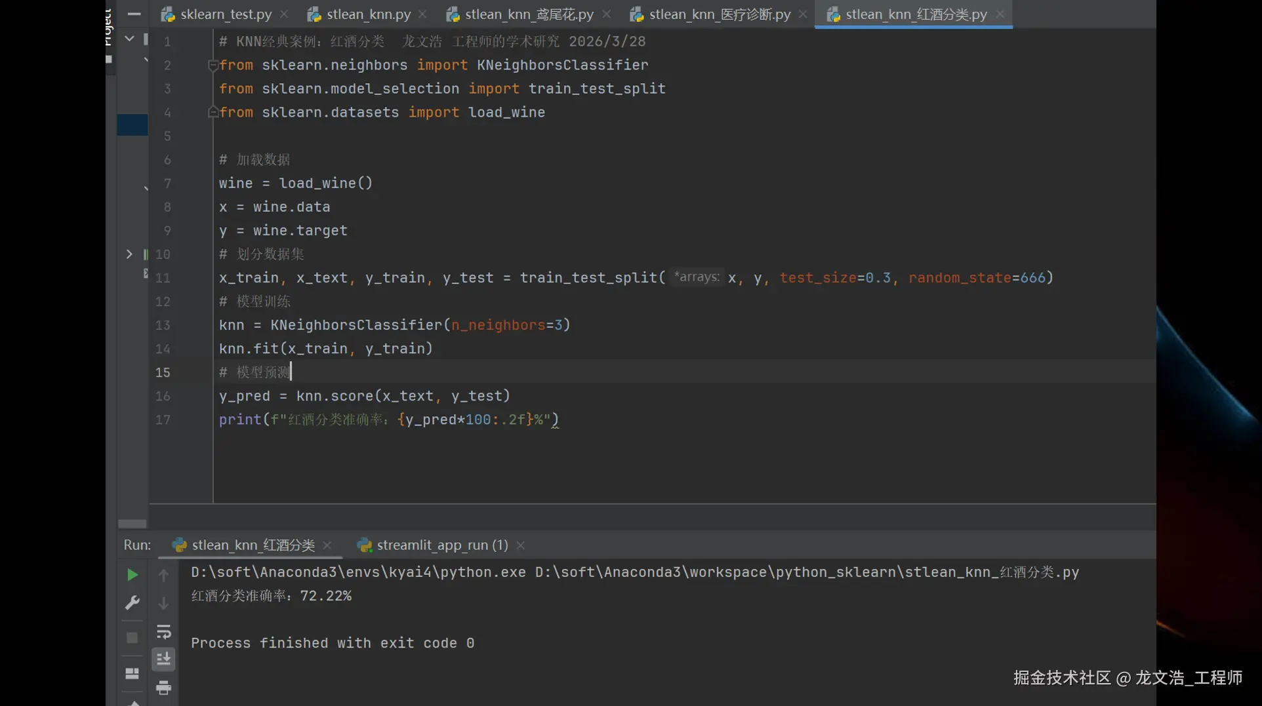Open the stlean_knn_医疗诊断.py tab

[720, 14]
